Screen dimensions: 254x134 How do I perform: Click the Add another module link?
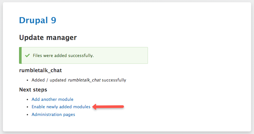53,99
